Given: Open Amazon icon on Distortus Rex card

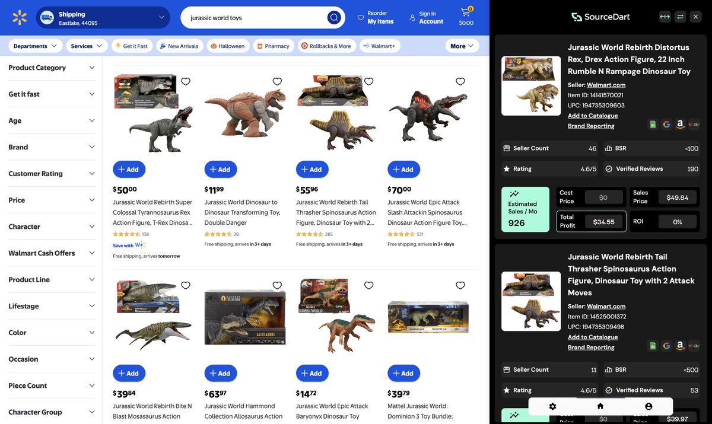Looking at the screenshot, I should (680, 125).
